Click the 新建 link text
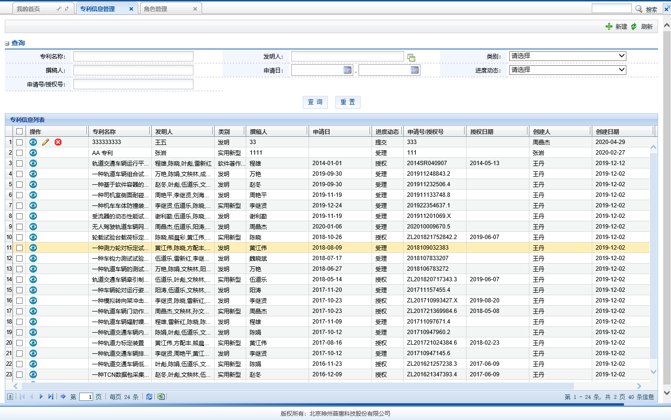 622,27
